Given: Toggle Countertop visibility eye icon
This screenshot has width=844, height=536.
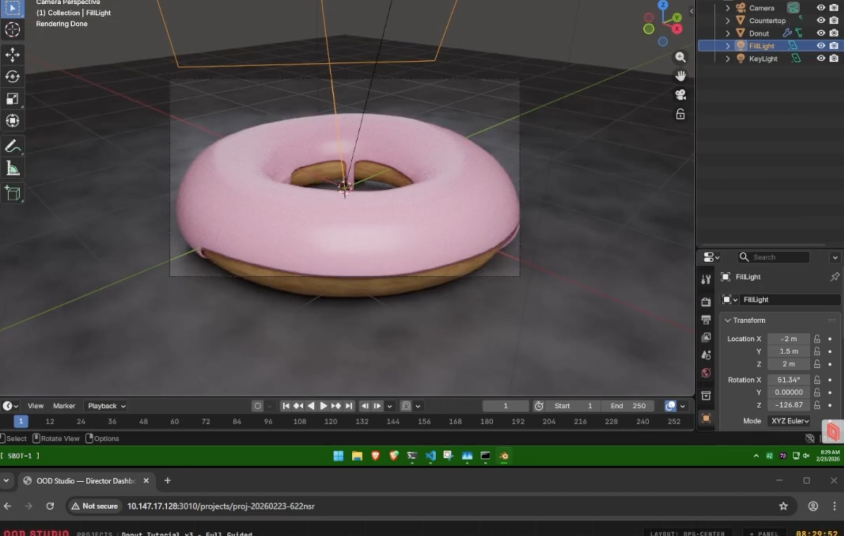Looking at the screenshot, I should click(821, 21).
